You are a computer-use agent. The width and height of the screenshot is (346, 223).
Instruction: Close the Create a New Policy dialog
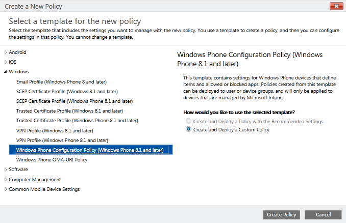coord(335,6)
